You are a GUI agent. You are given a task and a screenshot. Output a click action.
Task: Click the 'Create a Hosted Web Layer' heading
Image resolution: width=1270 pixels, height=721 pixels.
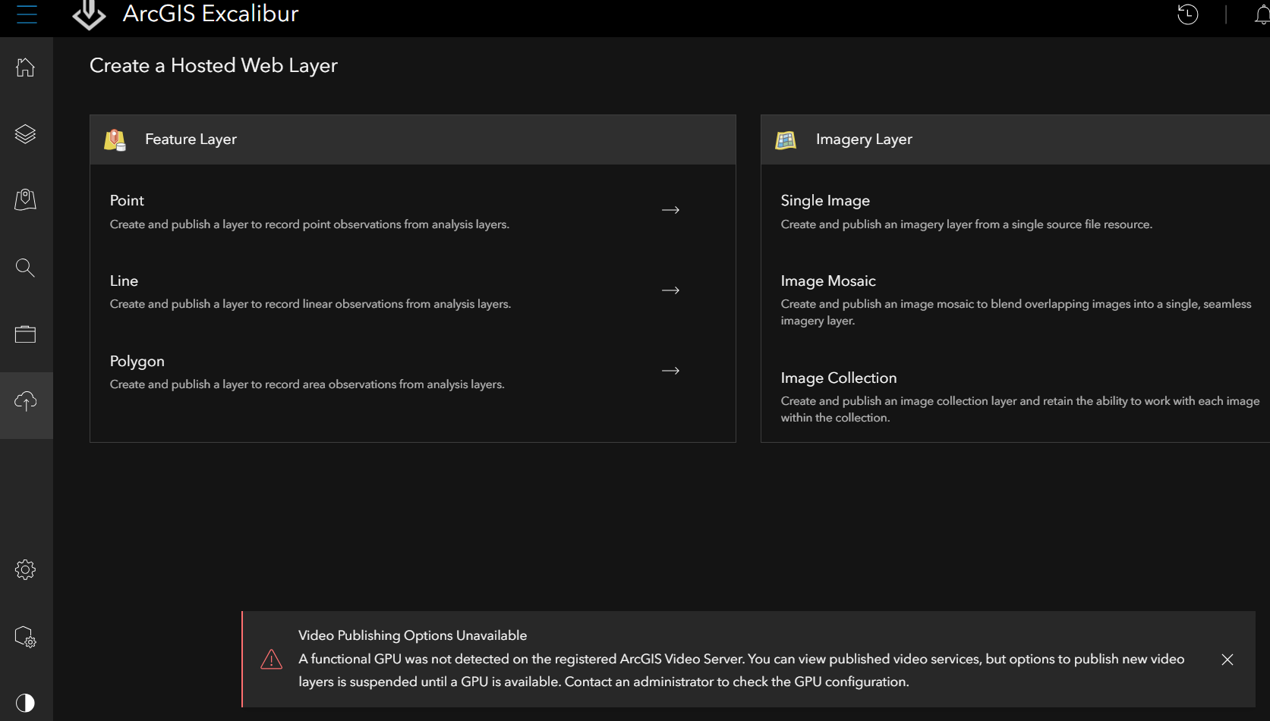point(213,66)
